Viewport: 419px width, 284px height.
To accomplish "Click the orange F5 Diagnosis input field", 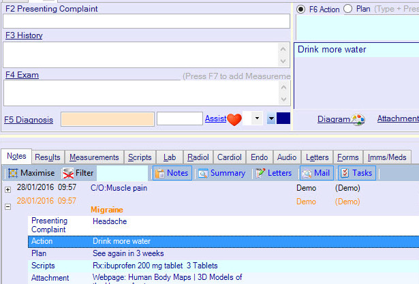I will (108, 119).
